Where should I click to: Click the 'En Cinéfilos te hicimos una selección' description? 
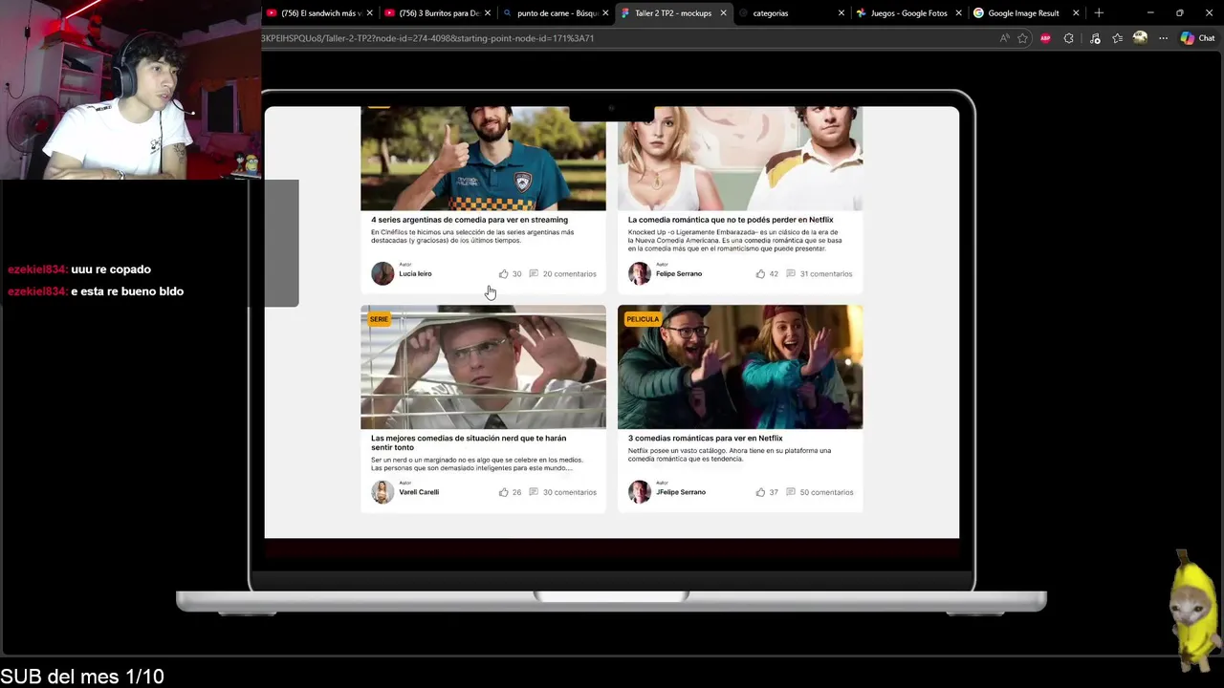472,236
